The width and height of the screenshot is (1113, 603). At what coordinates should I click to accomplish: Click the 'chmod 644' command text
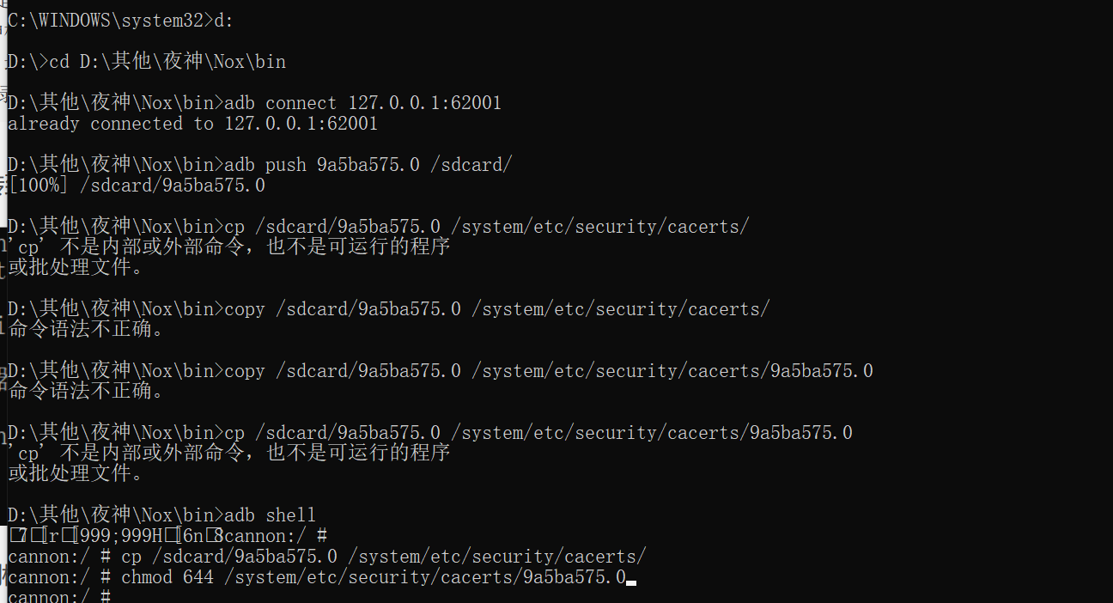(x=167, y=577)
